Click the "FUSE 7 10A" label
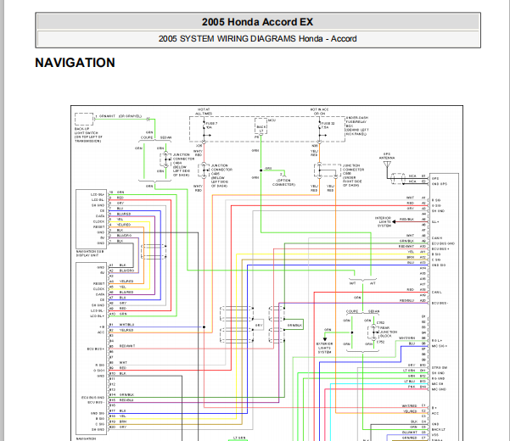The width and height of the screenshot is (510, 441). (x=211, y=126)
